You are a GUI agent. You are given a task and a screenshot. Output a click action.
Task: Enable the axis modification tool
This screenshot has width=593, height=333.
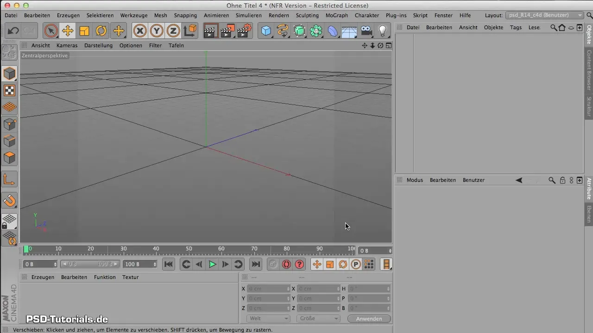coord(9,179)
